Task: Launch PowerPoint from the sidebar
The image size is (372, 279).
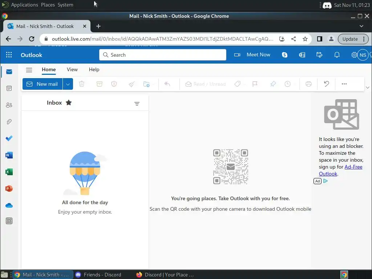Action: 9,189
